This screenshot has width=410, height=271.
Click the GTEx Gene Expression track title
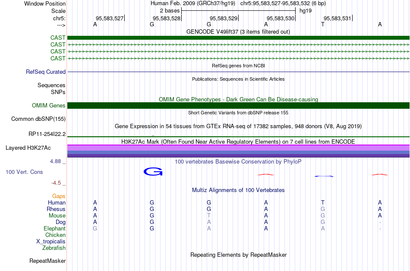pyautogui.click(x=238, y=126)
